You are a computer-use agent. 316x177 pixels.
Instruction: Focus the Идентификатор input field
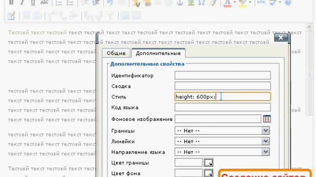223,75
